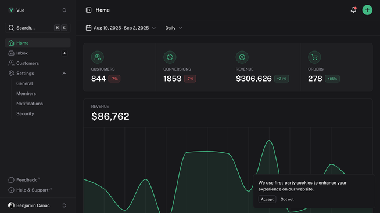Click the search magnifier icon
The width and height of the screenshot is (380, 213).
point(11,28)
